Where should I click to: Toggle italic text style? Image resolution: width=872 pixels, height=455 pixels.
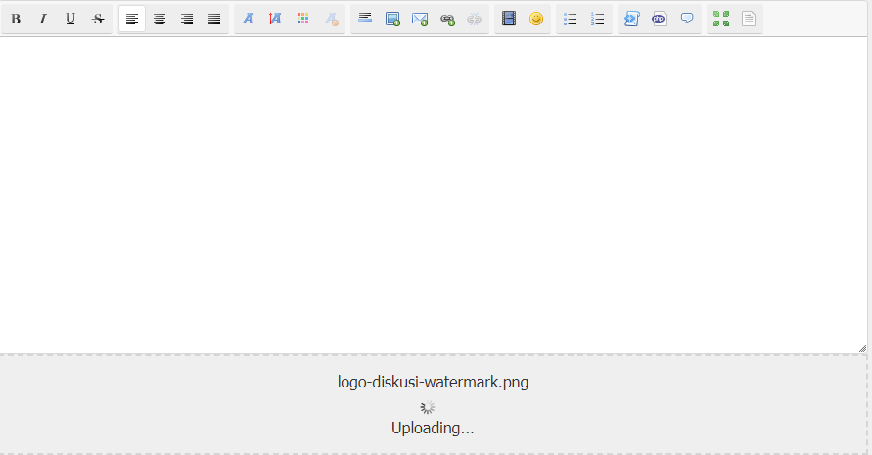[x=43, y=19]
